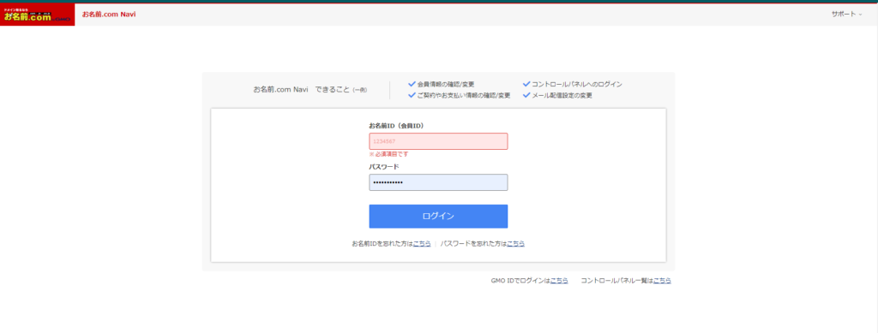Image resolution: width=878 pixels, height=333 pixels.
Task: Open the forgot パスワード こちら link
Action: [515, 244]
